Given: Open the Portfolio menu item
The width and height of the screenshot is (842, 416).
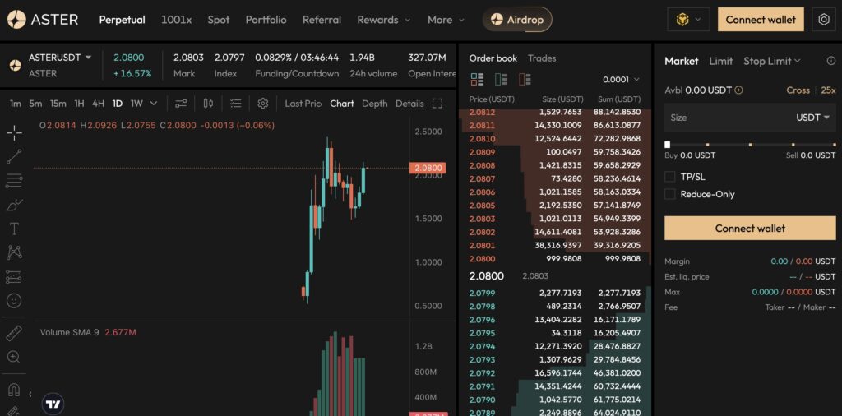Looking at the screenshot, I should tap(266, 20).
